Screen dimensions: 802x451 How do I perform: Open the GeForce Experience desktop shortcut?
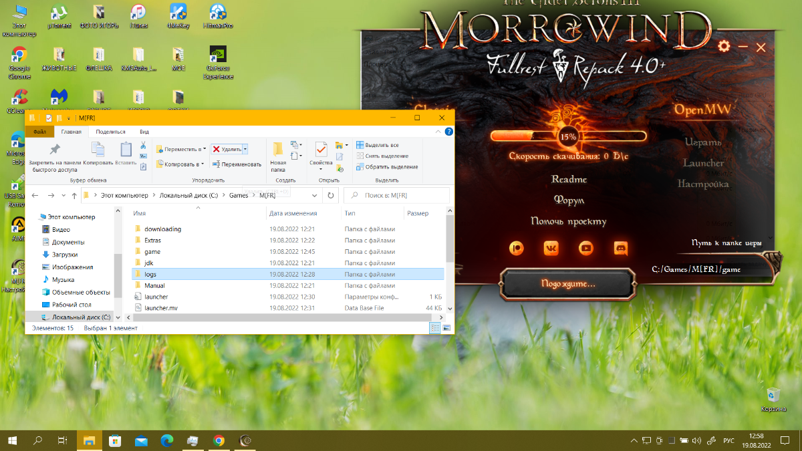pos(217,63)
